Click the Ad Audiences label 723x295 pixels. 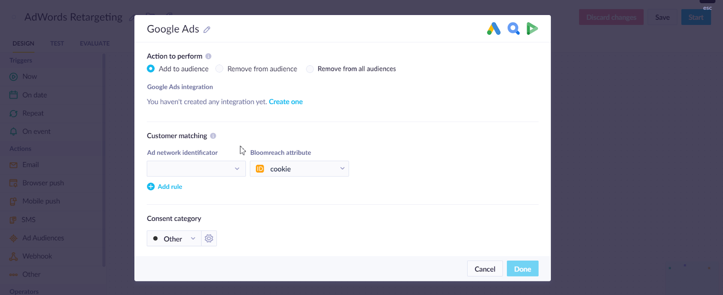click(x=43, y=238)
